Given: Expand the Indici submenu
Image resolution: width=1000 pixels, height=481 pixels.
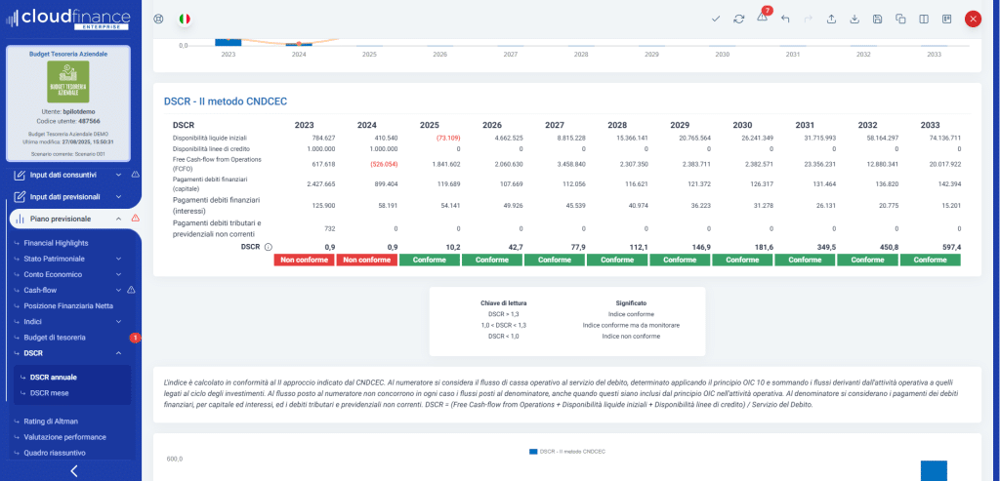Looking at the screenshot, I should click(118, 321).
